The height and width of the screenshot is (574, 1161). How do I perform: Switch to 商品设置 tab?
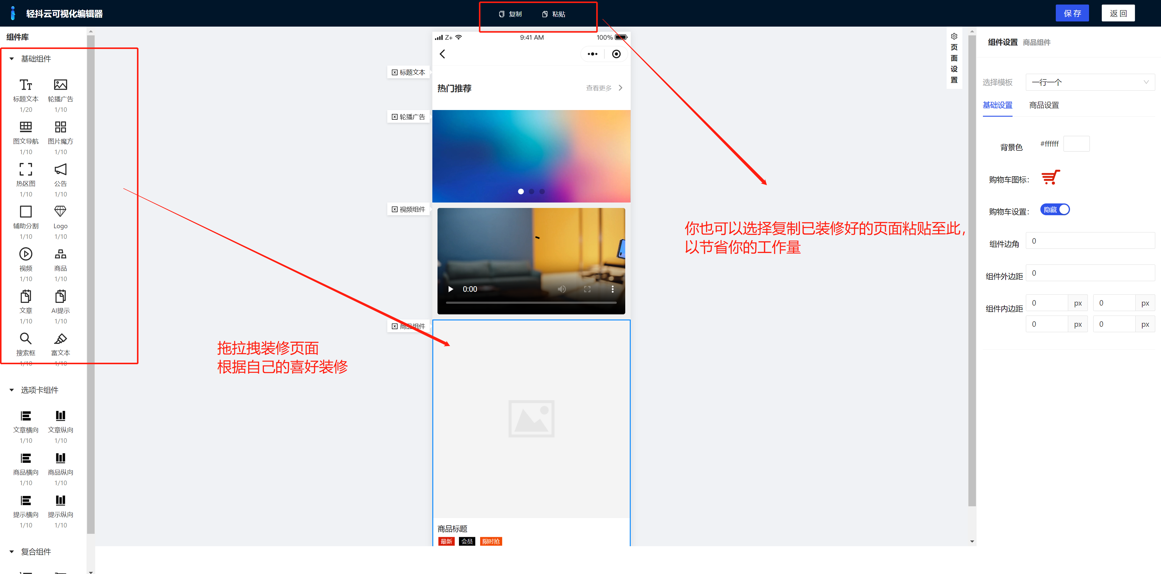coord(1044,105)
